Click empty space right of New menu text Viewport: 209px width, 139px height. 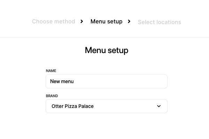click(120, 81)
